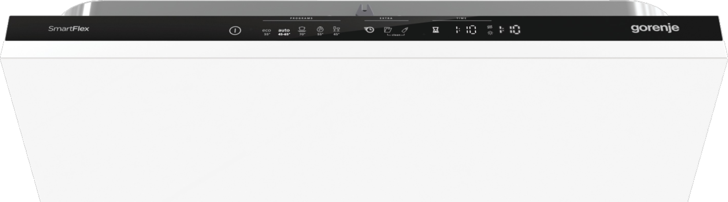Tap the power on/off button

235,30
